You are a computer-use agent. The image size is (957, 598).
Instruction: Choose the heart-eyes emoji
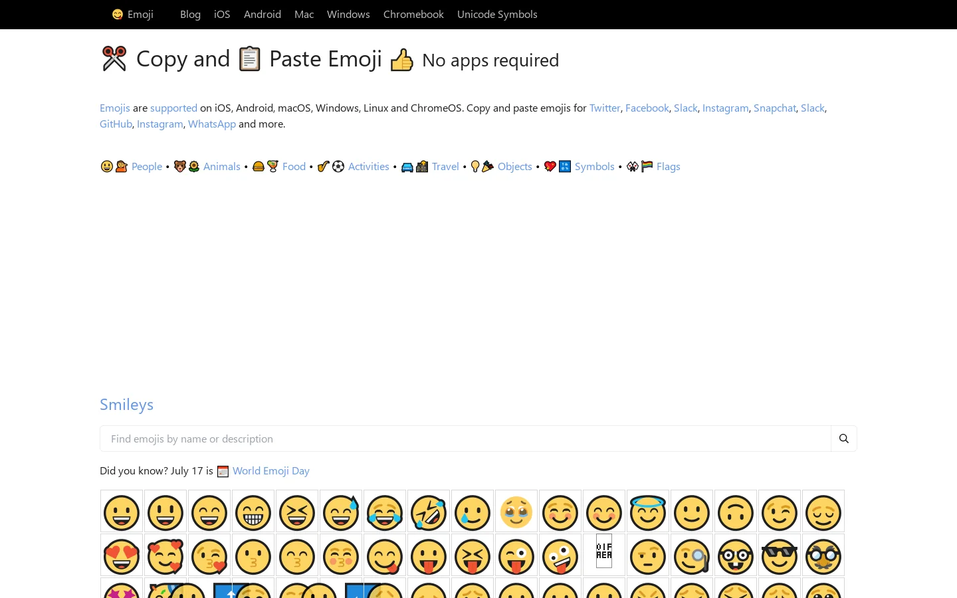(122, 555)
